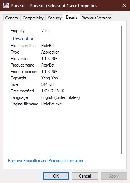Select the Description group heading

tap(24, 38)
